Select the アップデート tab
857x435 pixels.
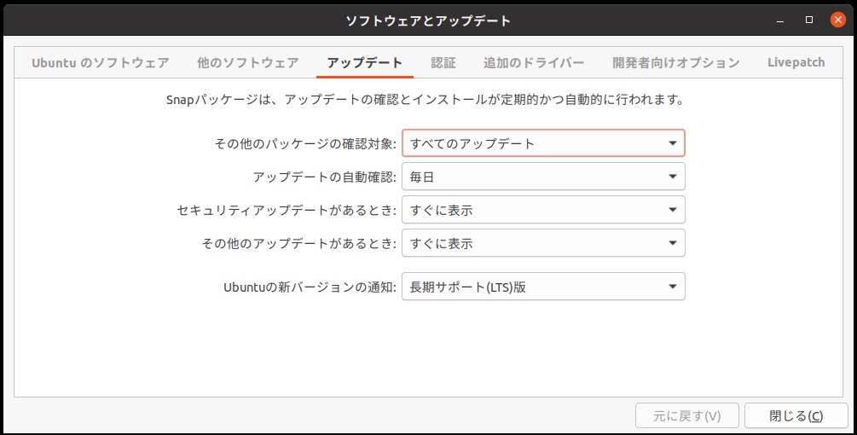click(365, 63)
